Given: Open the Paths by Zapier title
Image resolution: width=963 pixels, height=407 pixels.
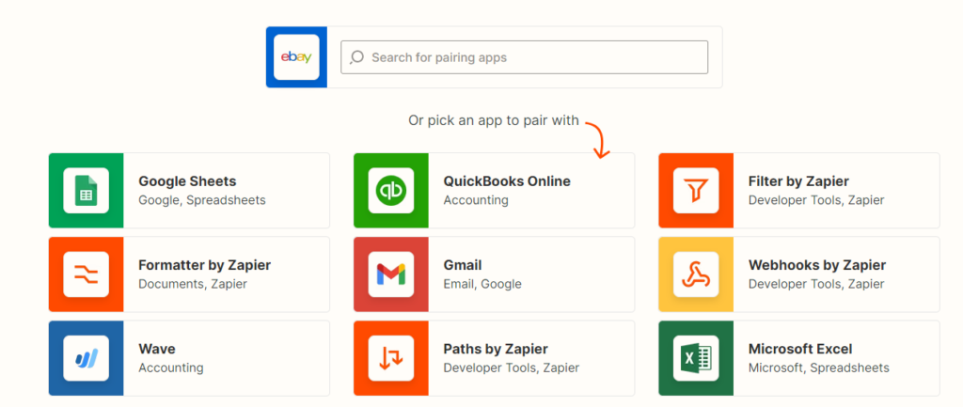Looking at the screenshot, I should click(x=495, y=349).
